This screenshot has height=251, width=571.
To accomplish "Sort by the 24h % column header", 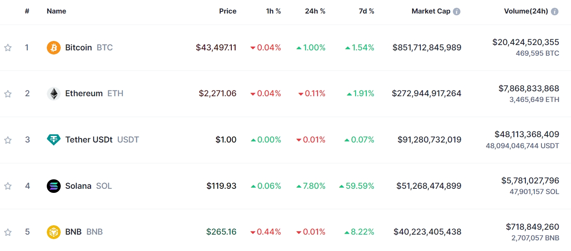I will [x=315, y=11].
